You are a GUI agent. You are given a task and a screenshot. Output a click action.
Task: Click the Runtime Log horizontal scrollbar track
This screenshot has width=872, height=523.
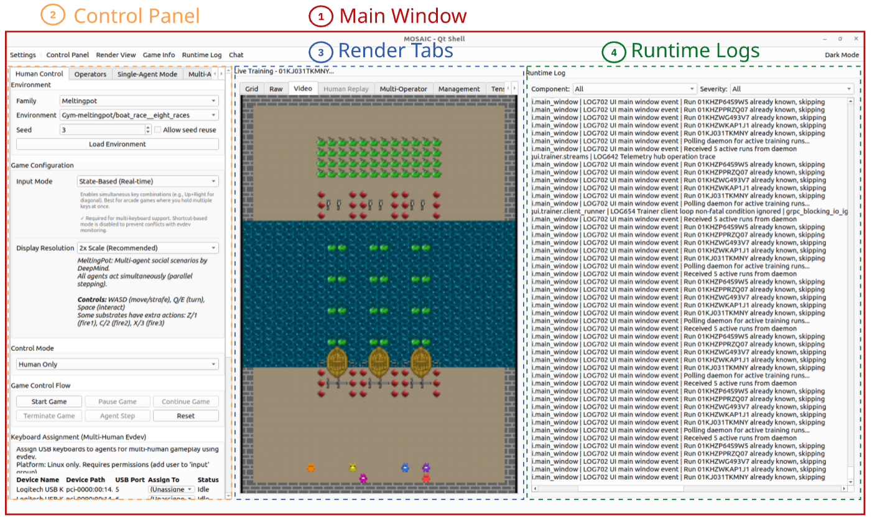[x=689, y=489]
